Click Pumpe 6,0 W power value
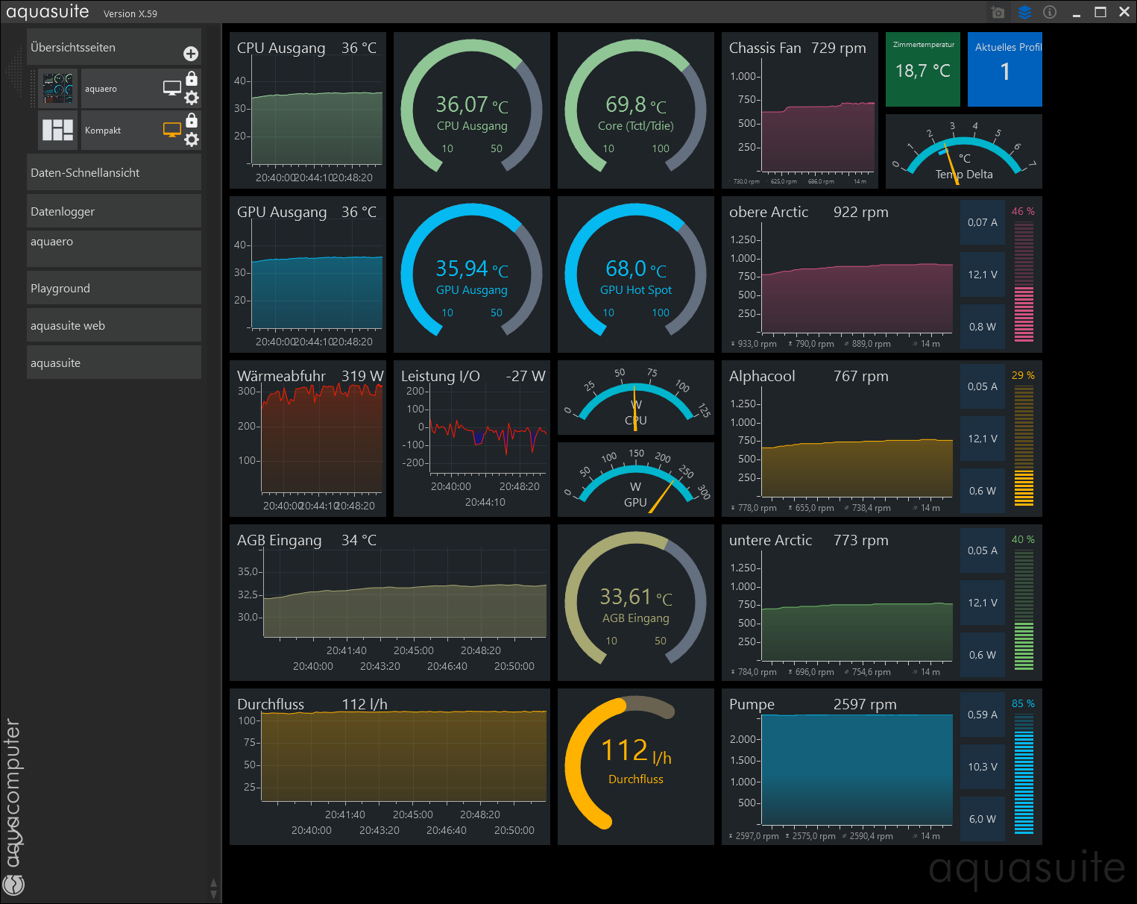This screenshot has width=1137, height=904. tap(983, 819)
